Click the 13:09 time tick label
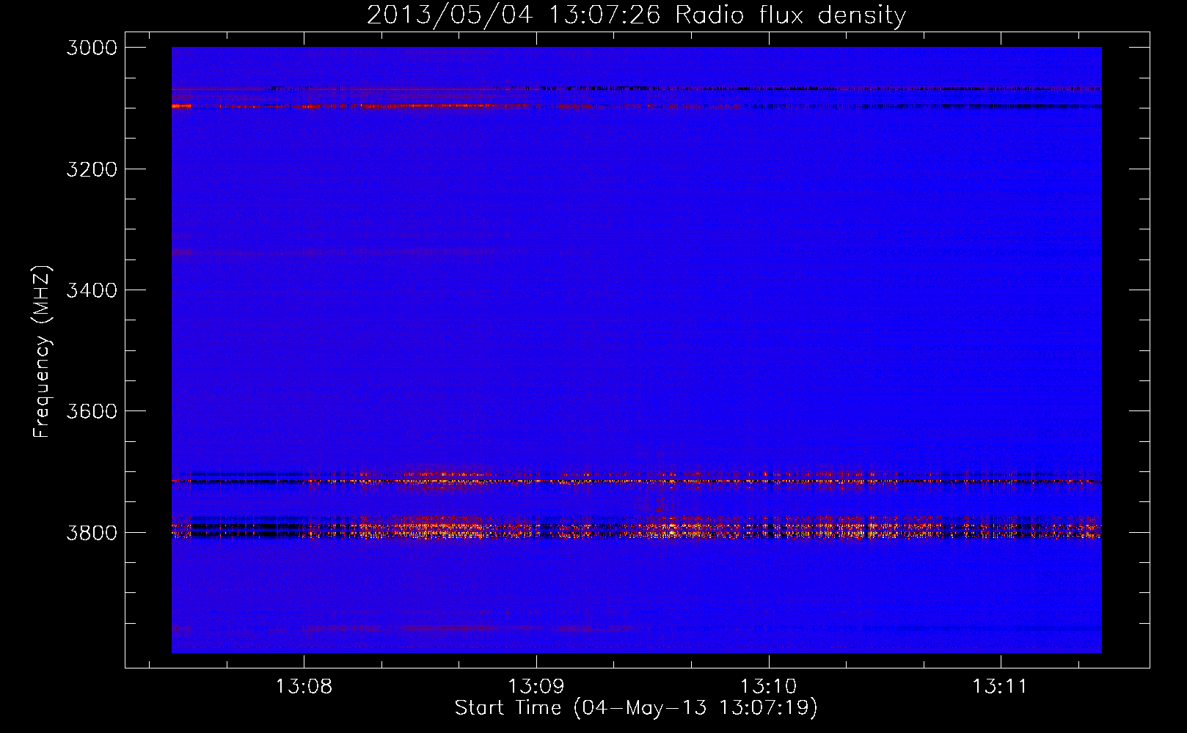Image resolution: width=1187 pixels, height=733 pixels. [x=536, y=687]
